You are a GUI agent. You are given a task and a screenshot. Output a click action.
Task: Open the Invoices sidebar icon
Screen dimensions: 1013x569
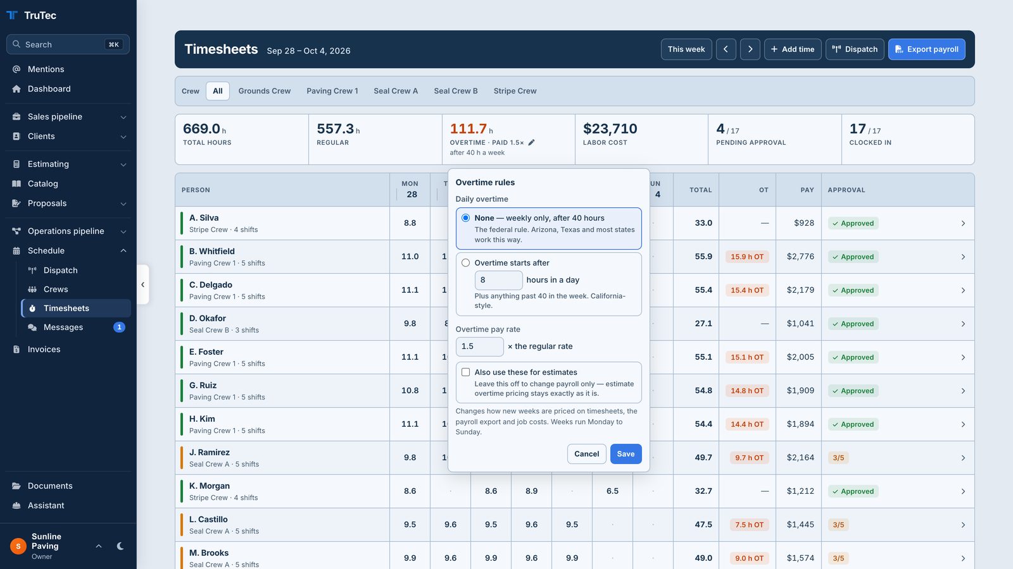point(16,349)
